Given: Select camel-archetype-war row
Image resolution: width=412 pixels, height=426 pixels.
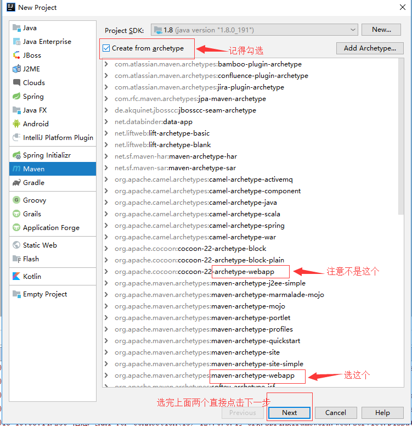Looking at the screenshot, I should (x=250, y=237).
